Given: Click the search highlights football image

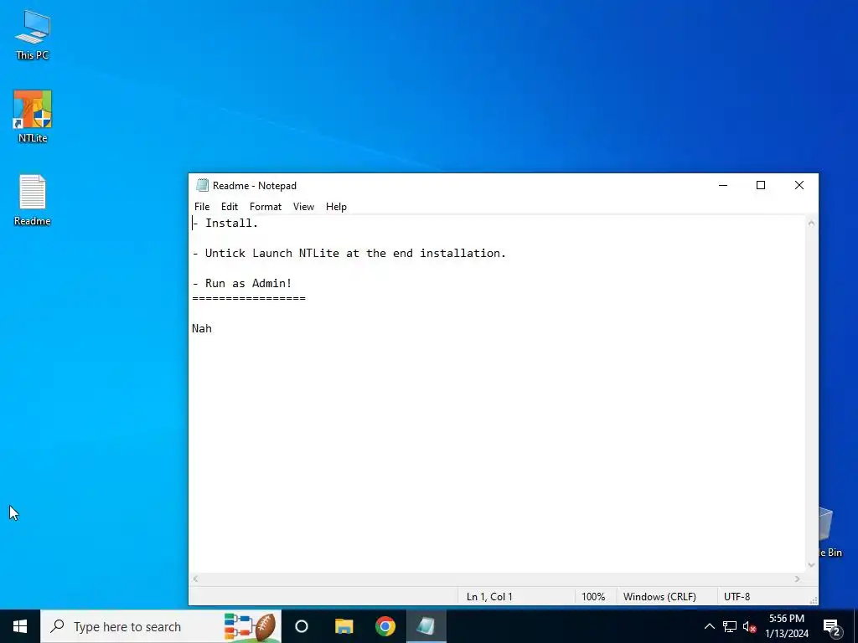Looking at the screenshot, I should [251, 626].
